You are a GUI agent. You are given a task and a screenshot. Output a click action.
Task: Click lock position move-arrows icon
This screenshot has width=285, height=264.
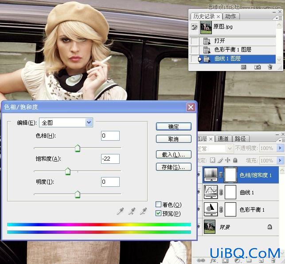click(x=227, y=160)
